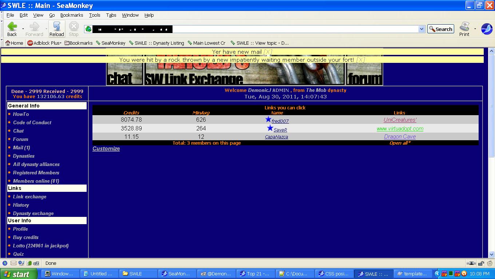Screen dimensions: 495x279
Task: Open the UniCreatures' link
Action: click(x=400, y=120)
